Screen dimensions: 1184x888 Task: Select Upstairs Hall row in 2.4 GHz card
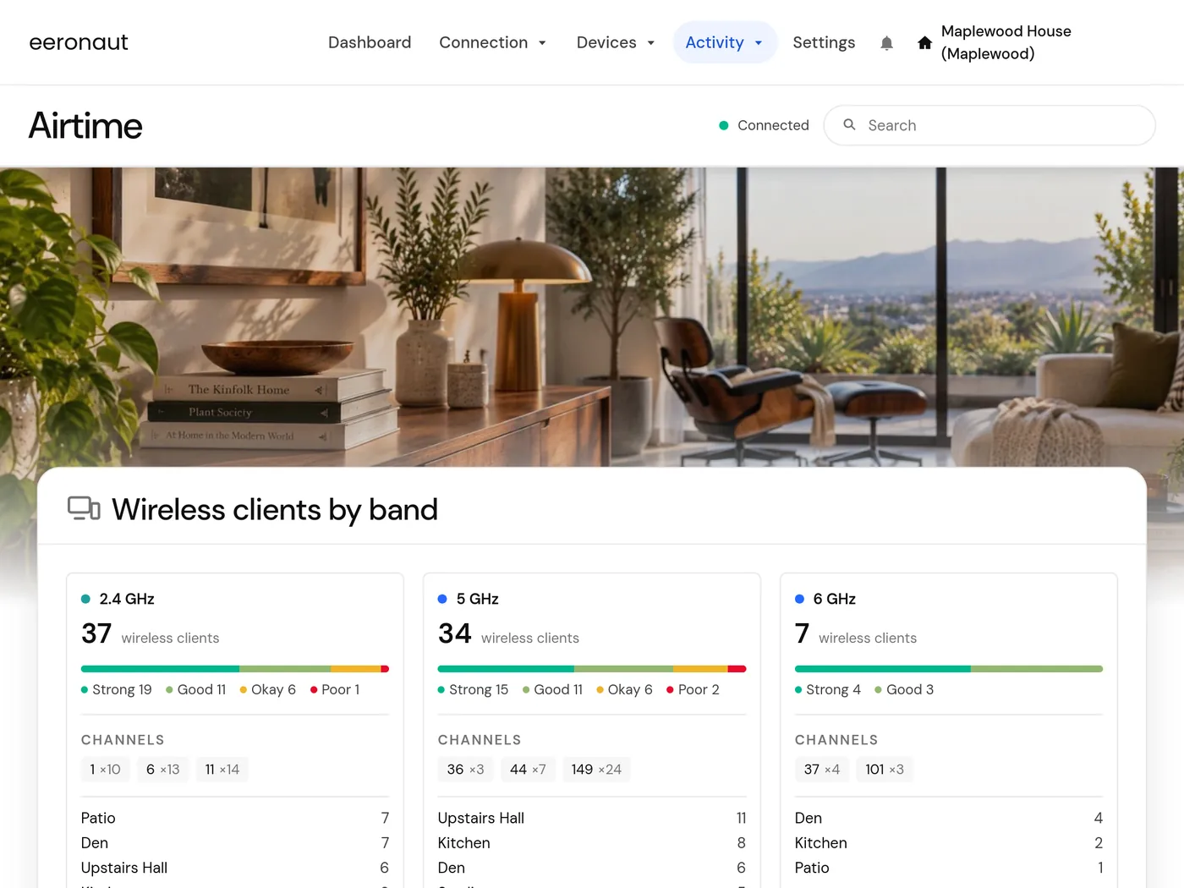click(x=235, y=868)
